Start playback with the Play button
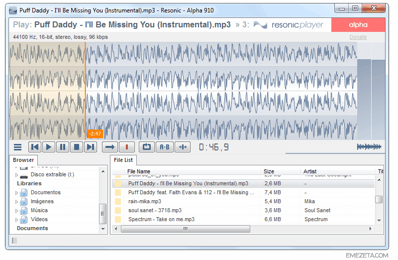398x260 pixels. click(49, 147)
